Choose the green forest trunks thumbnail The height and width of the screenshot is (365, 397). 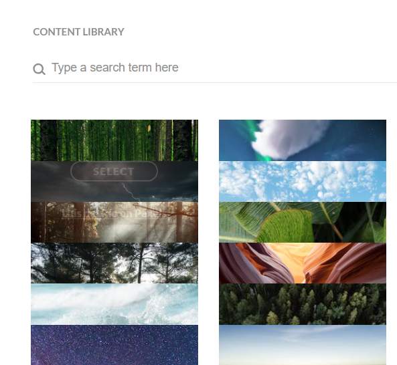point(114,140)
